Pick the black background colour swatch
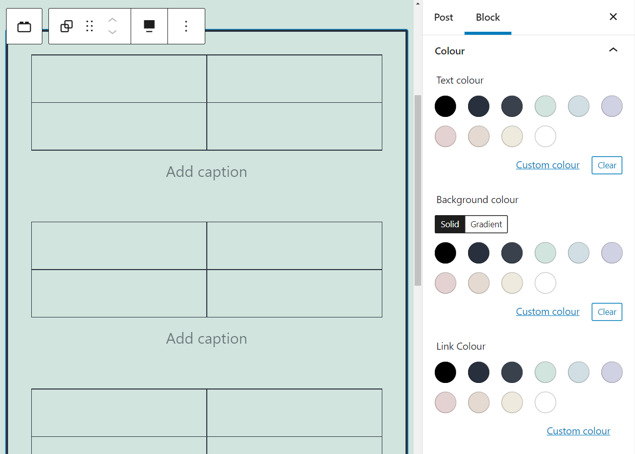The width and height of the screenshot is (635, 454). pos(445,252)
